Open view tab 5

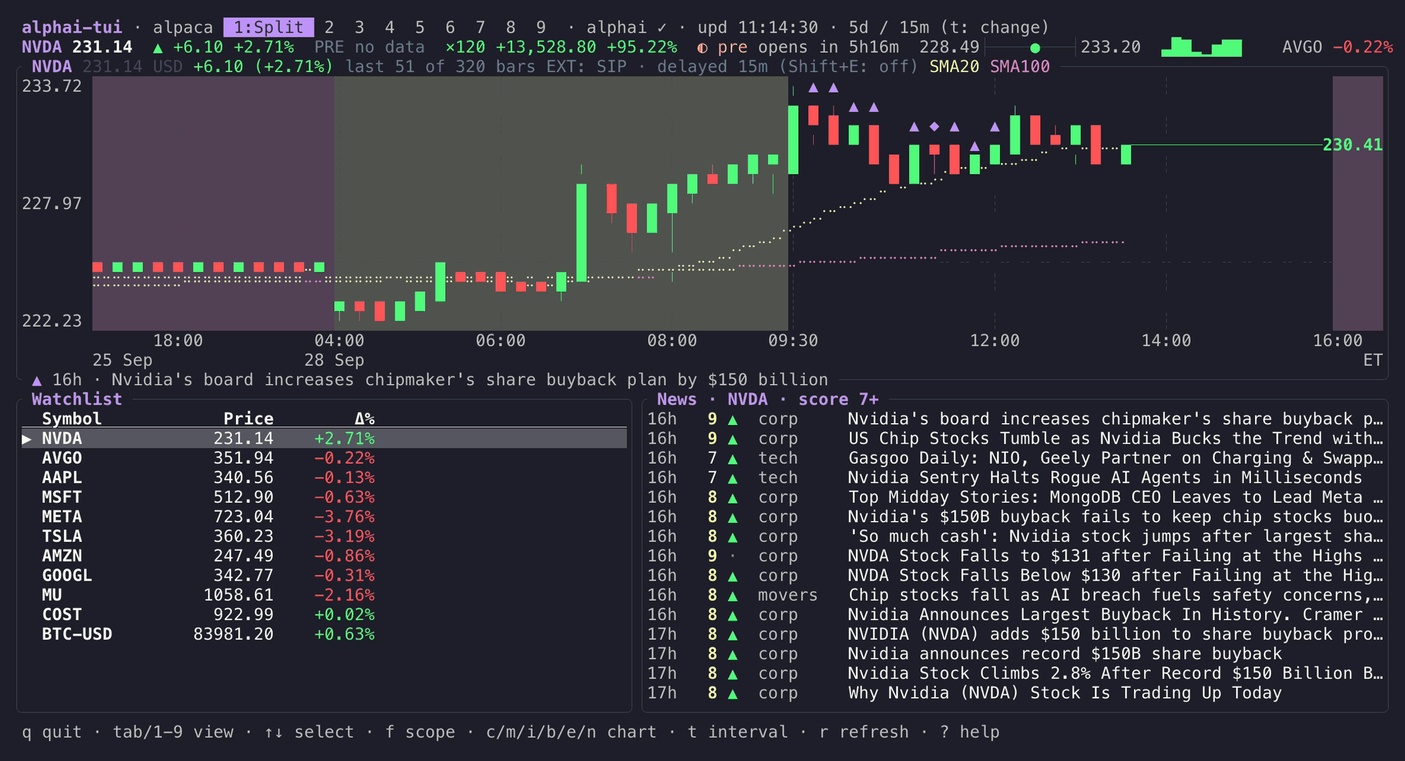pos(420,28)
